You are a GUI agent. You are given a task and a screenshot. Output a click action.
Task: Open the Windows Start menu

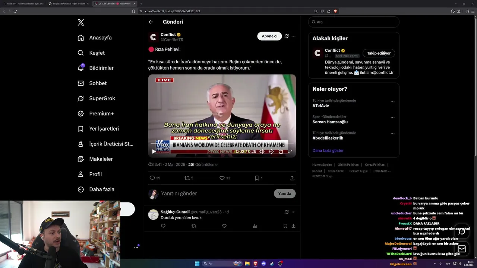pos(197,264)
